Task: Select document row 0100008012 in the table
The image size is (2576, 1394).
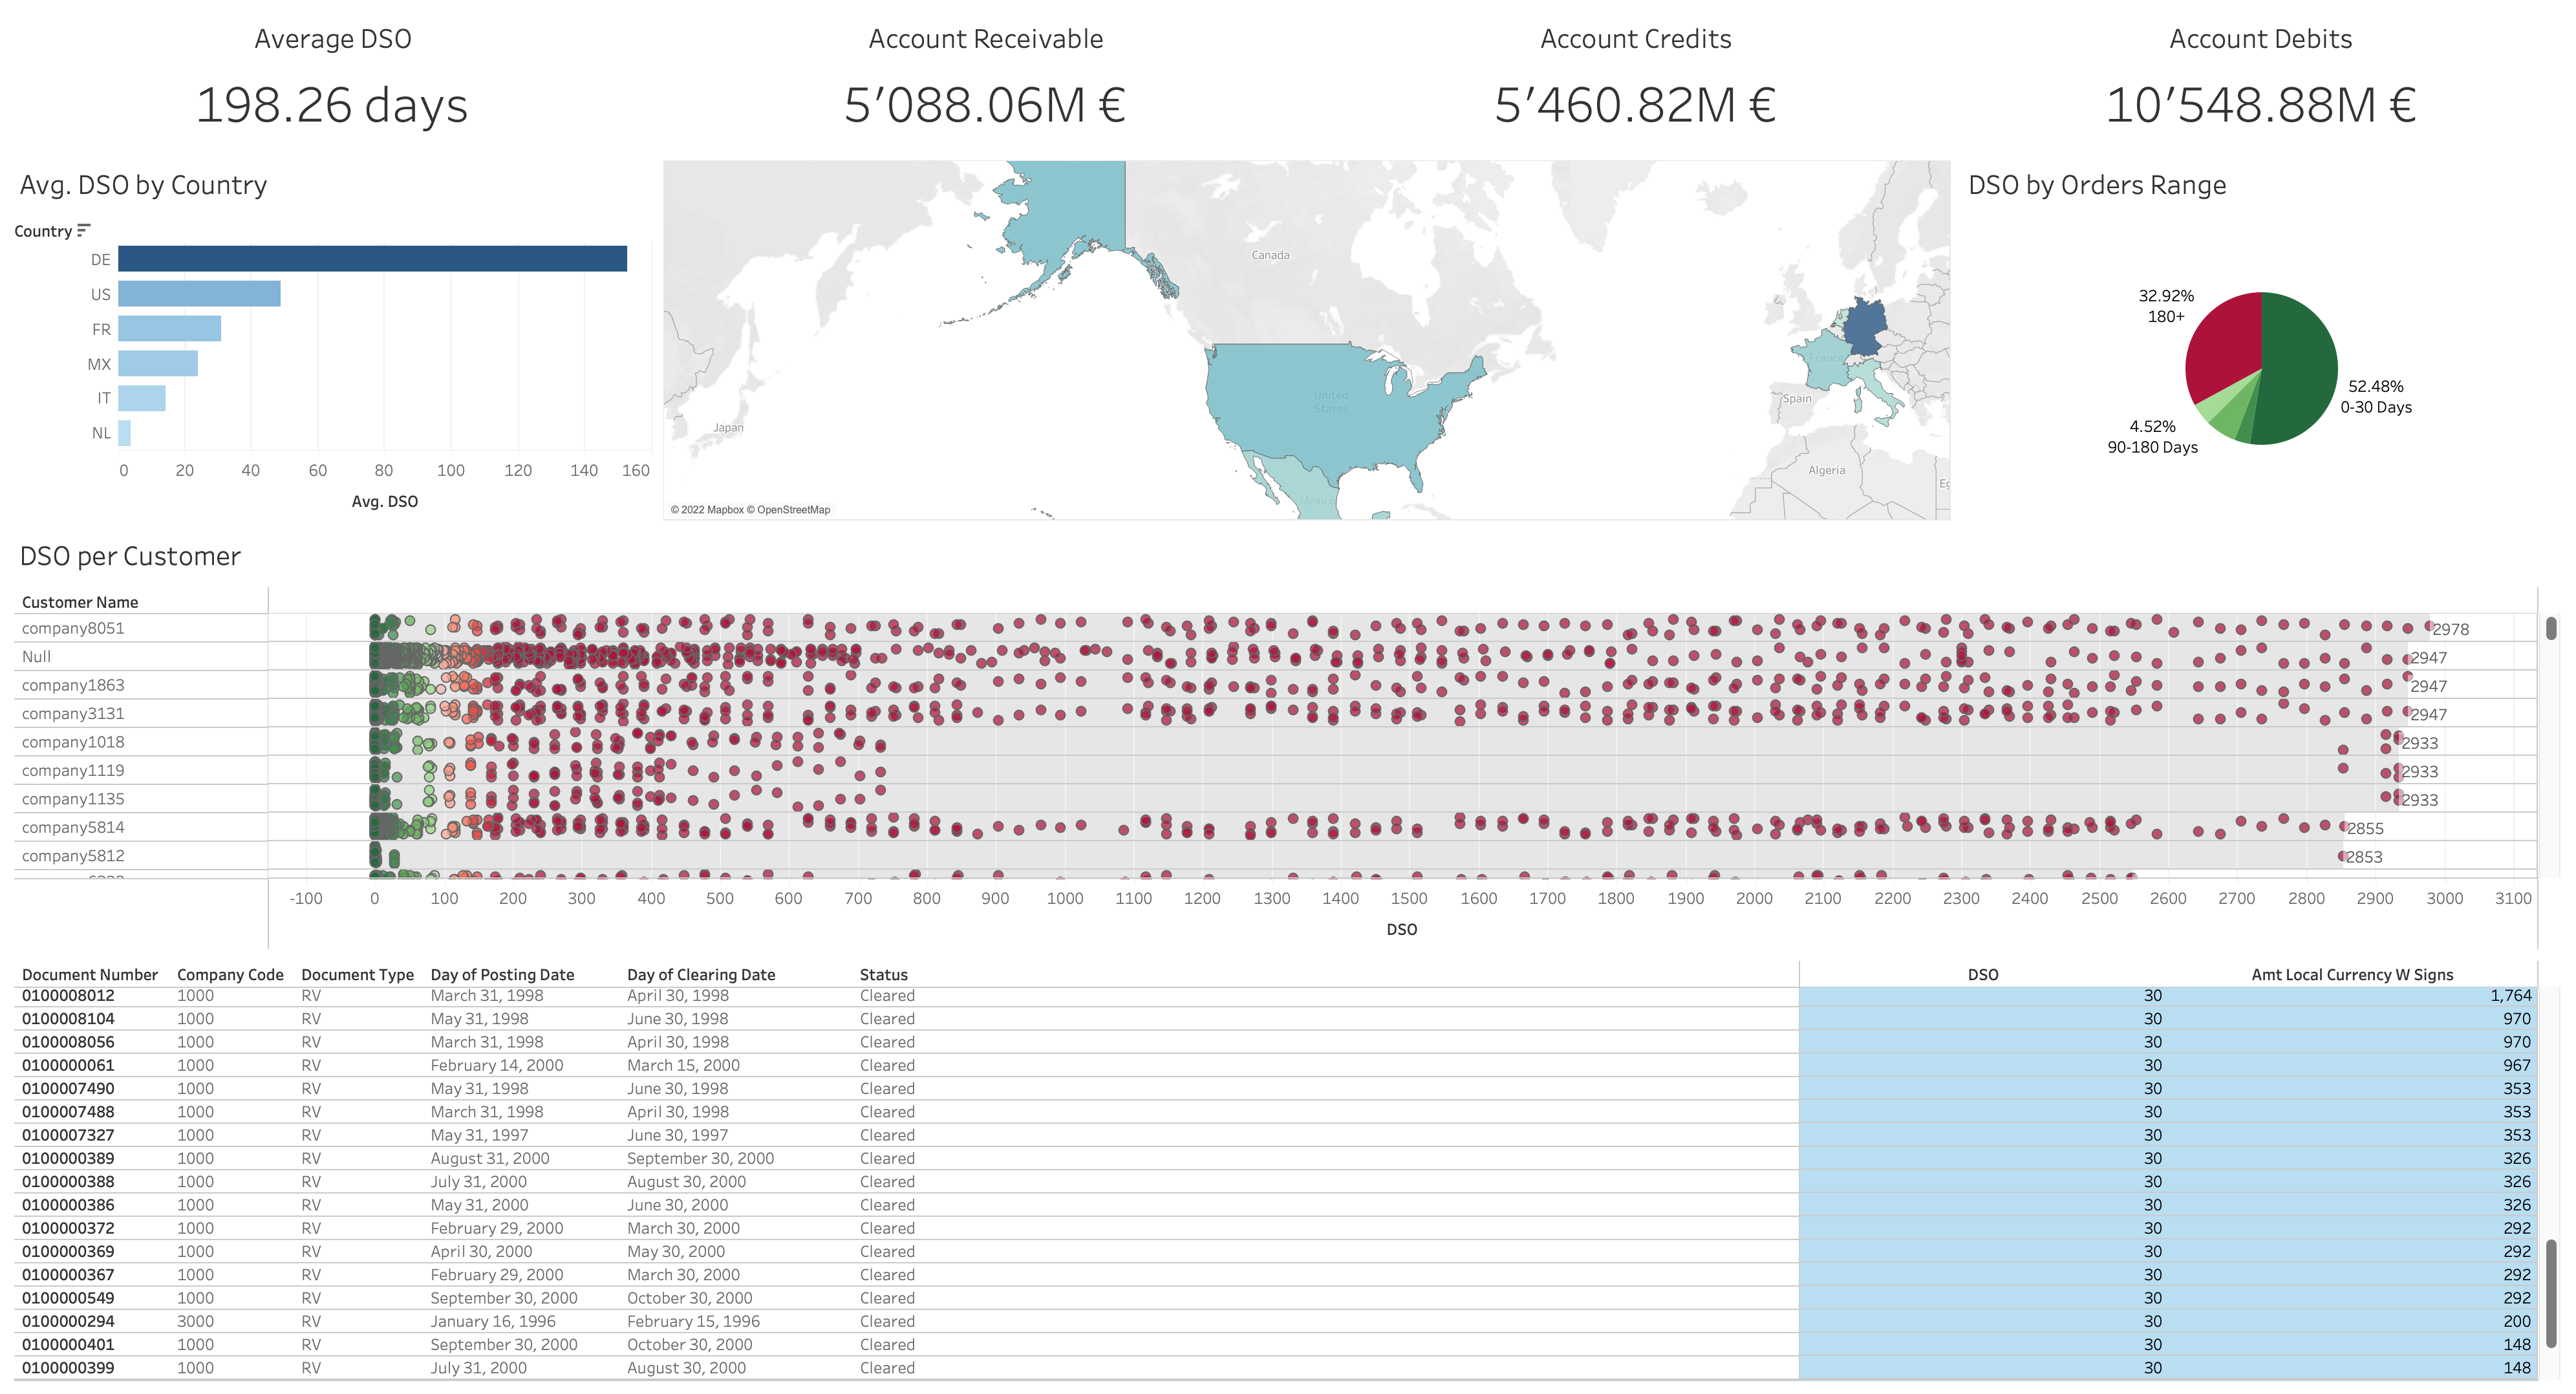Action: tap(68, 995)
